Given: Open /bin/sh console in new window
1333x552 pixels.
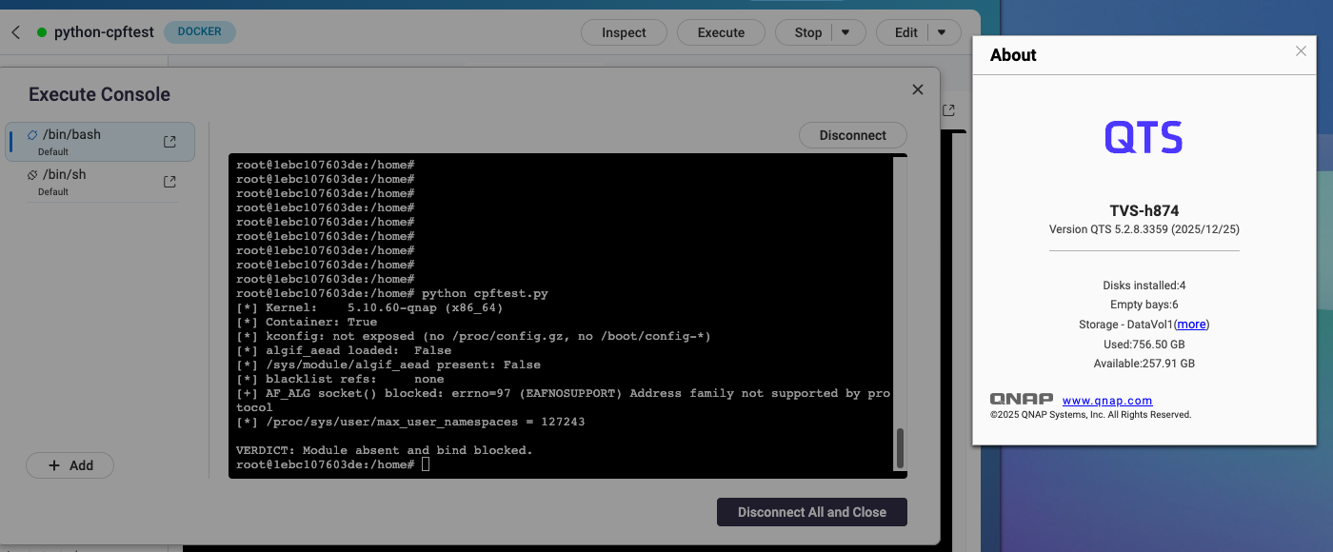Looking at the screenshot, I should [x=169, y=182].
